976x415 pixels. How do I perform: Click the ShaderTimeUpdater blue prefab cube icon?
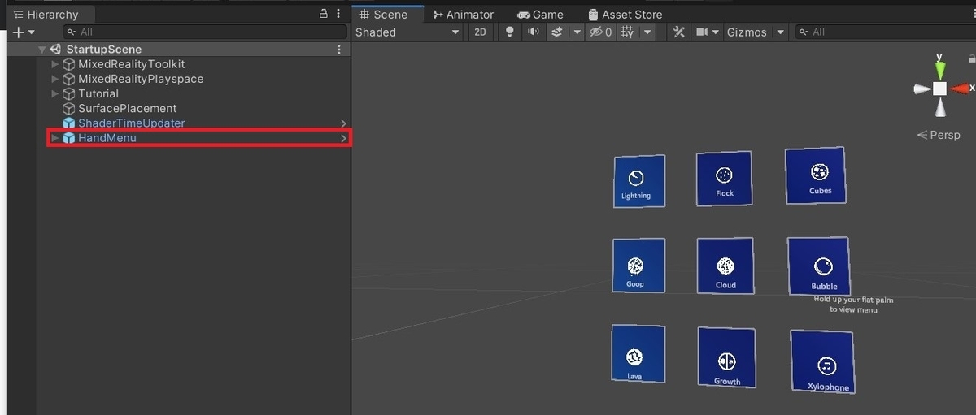(69, 123)
